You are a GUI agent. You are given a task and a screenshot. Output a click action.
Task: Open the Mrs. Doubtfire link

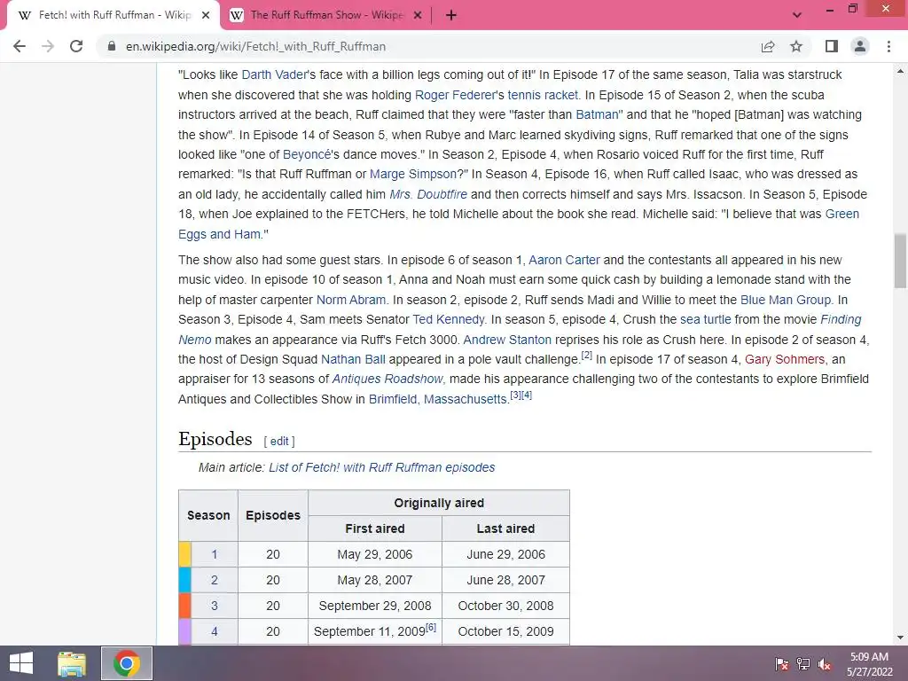click(428, 194)
